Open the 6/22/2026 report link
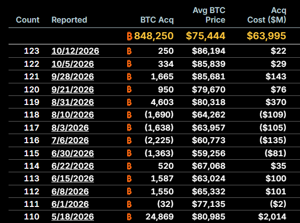 tap(73, 166)
